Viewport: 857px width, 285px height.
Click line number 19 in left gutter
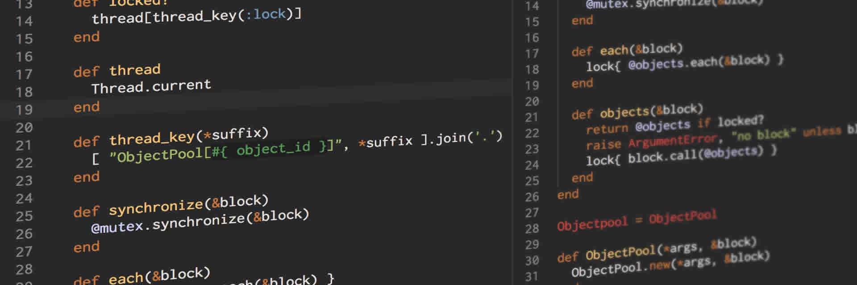coord(25,110)
